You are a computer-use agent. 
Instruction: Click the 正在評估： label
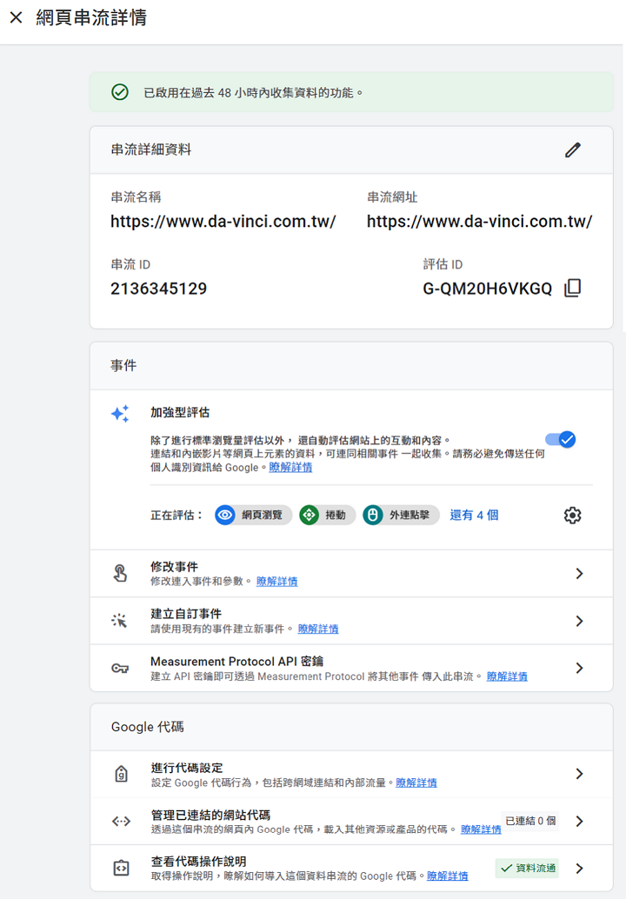coord(176,515)
